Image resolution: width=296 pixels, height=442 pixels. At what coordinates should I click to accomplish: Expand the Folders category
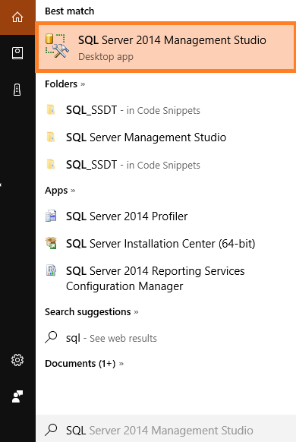click(65, 84)
